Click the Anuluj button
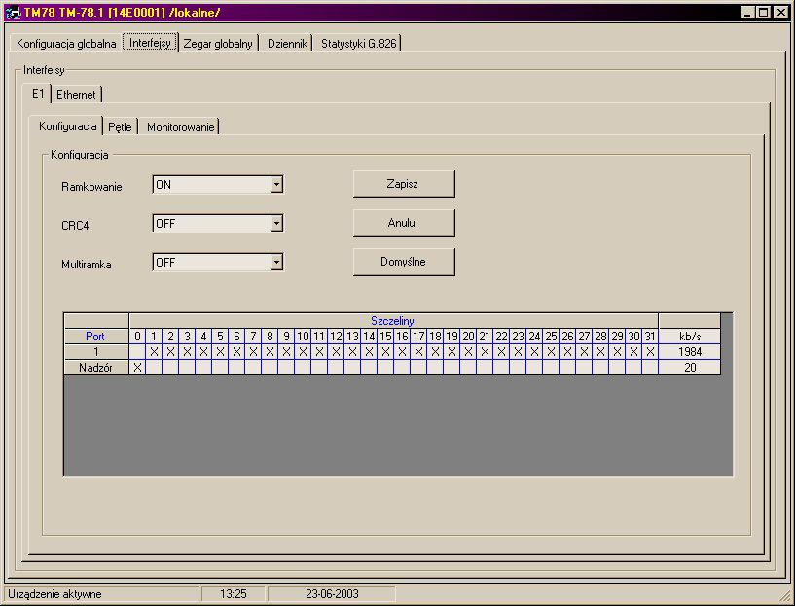This screenshot has height=606, width=795. (x=404, y=223)
